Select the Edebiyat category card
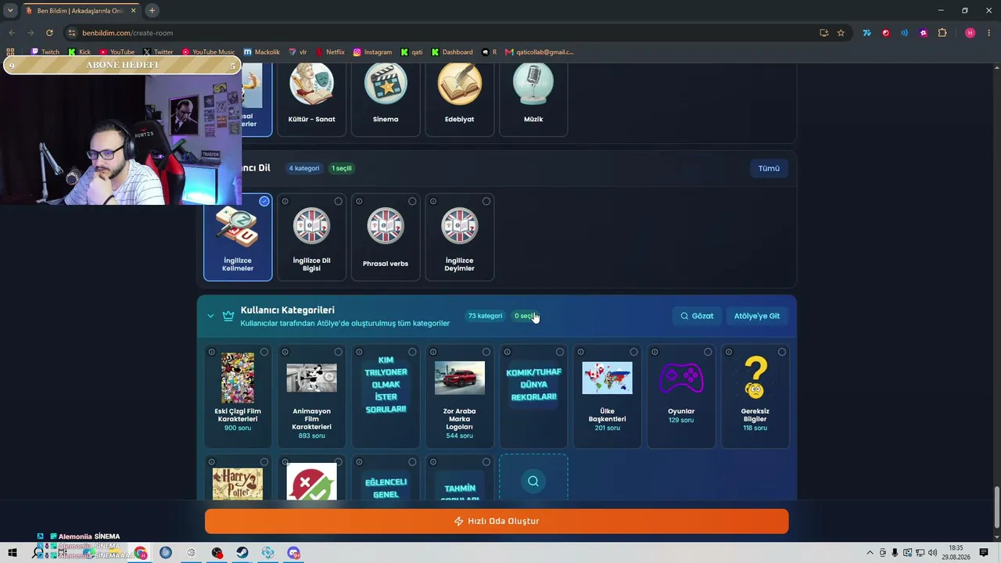The width and height of the screenshot is (1001, 563). point(460,99)
